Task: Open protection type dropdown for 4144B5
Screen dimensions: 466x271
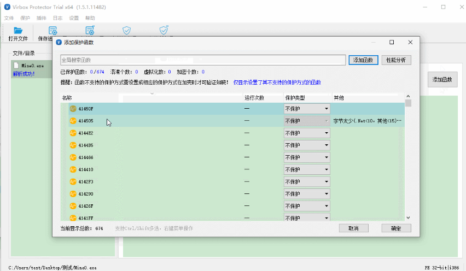Action: tap(307, 145)
